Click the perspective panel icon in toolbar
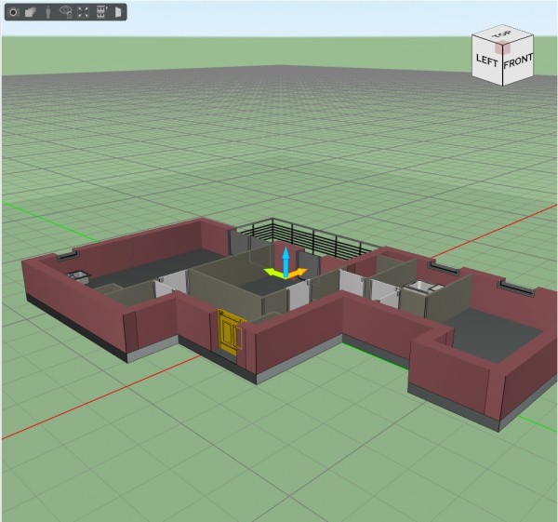This screenshot has width=558, height=522. [x=118, y=12]
